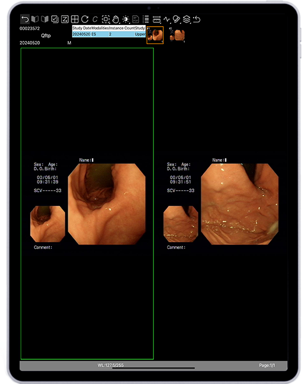Click the reset undo icon
302x384 pixels.
coord(197,19)
